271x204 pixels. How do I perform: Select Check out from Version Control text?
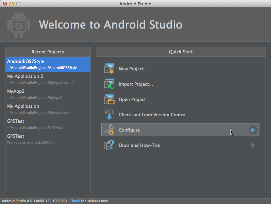[x=152, y=115]
